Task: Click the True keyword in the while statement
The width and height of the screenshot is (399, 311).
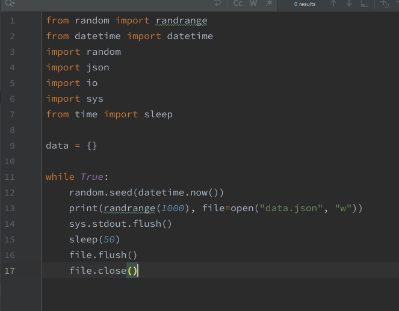Action: [91, 177]
